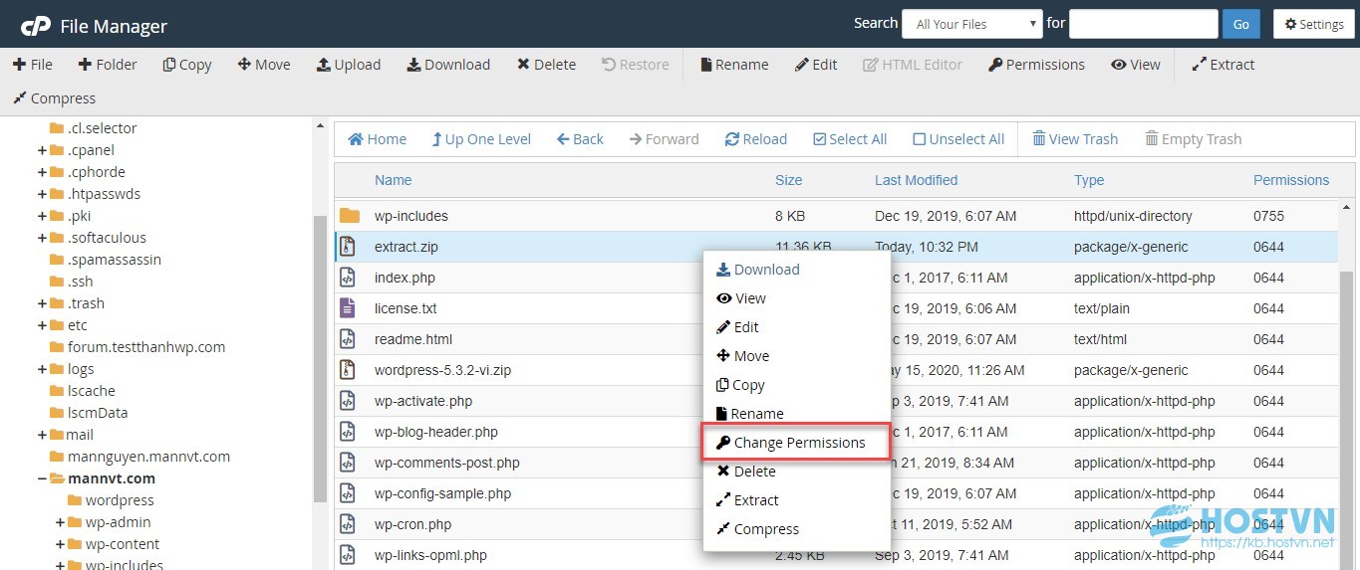Click the Go search button
Viewport: 1360px width, 570px height.
pyautogui.click(x=1241, y=24)
